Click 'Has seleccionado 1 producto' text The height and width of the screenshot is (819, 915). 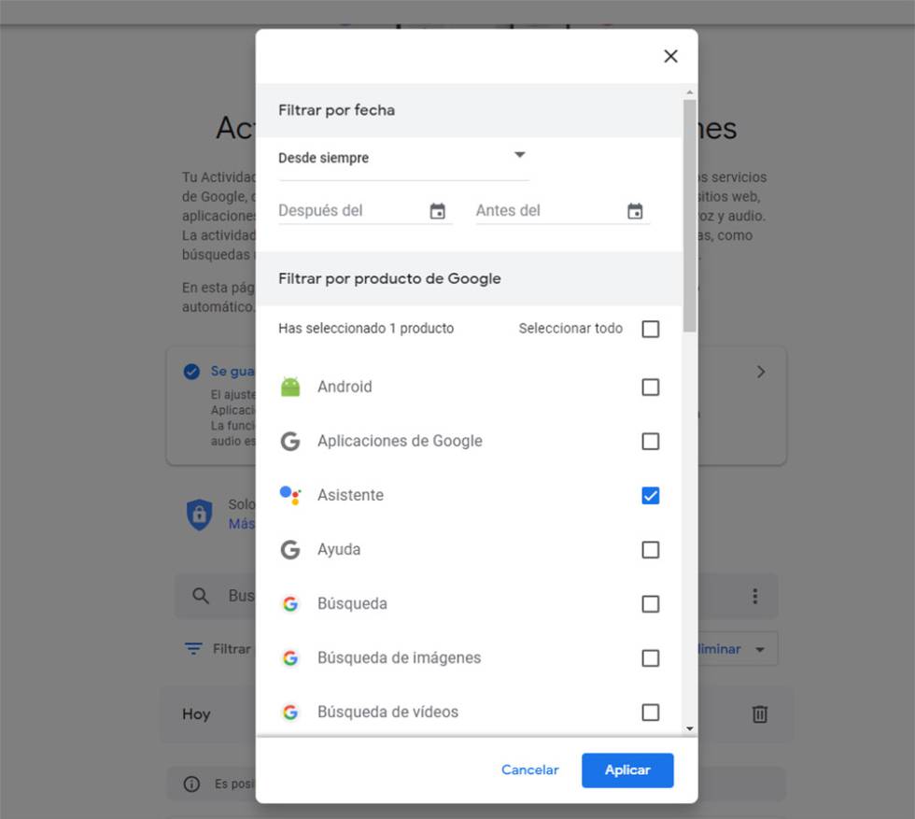click(366, 328)
